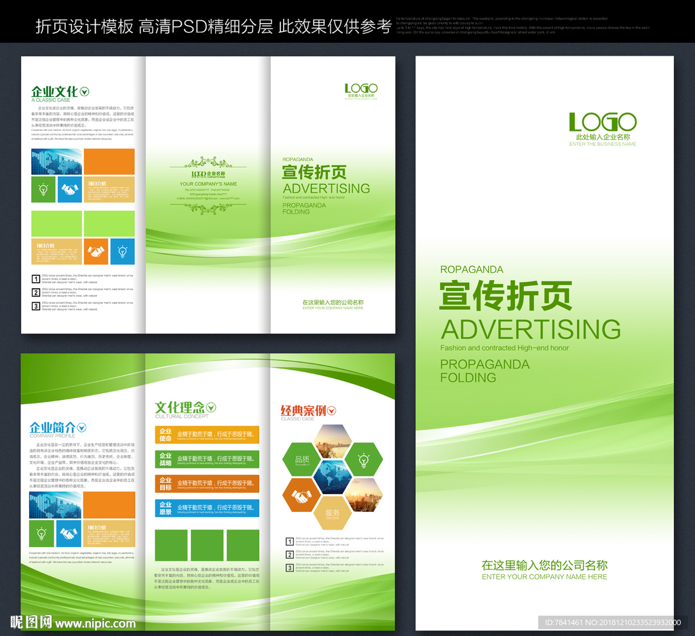The width and height of the screenshot is (695, 636).
Task: Click the number 2 box in 企业文化 list
Action: 36,292
